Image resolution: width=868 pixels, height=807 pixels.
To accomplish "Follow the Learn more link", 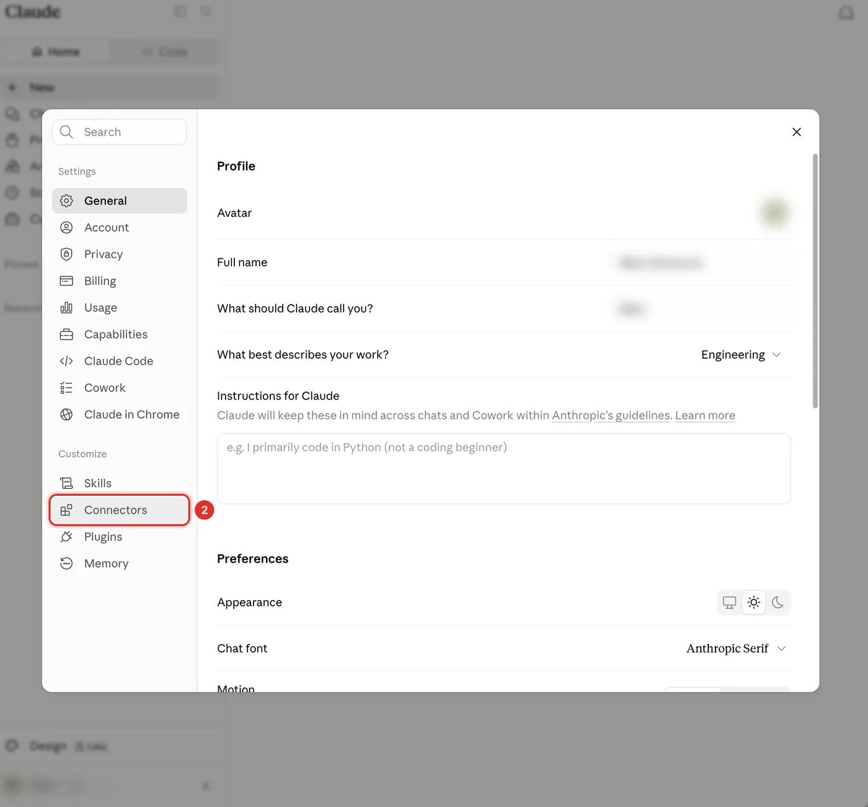I will pos(705,415).
